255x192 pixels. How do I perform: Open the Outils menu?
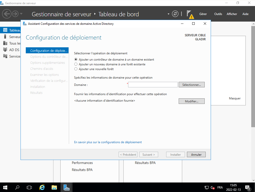click(218, 14)
